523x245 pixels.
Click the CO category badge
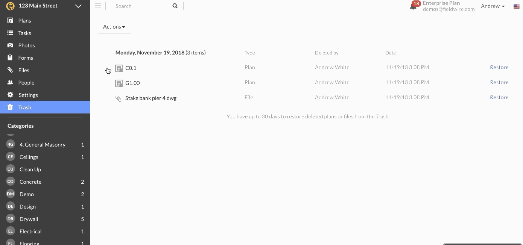coord(11,181)
